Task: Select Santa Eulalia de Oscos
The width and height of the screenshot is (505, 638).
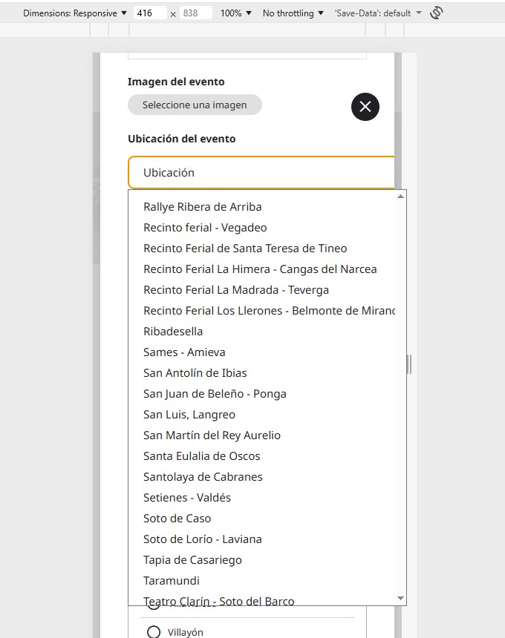Action: click(x=202, y=456)
